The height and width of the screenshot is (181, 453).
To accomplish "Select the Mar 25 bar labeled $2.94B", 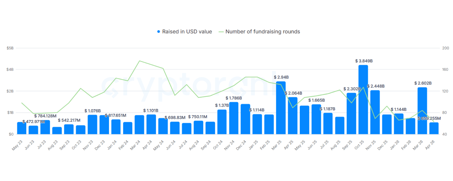I will pyautogui.click(x=281, y=108).
